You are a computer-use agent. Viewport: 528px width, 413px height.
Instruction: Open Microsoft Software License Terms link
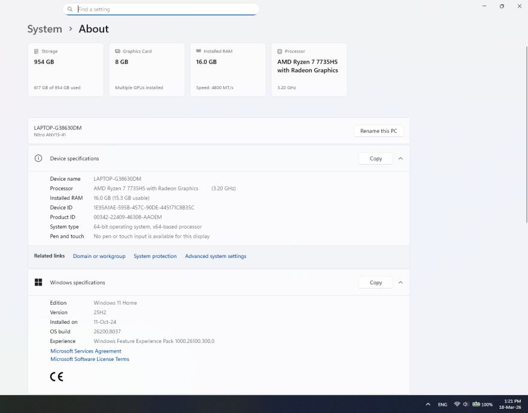click(90, 359)
